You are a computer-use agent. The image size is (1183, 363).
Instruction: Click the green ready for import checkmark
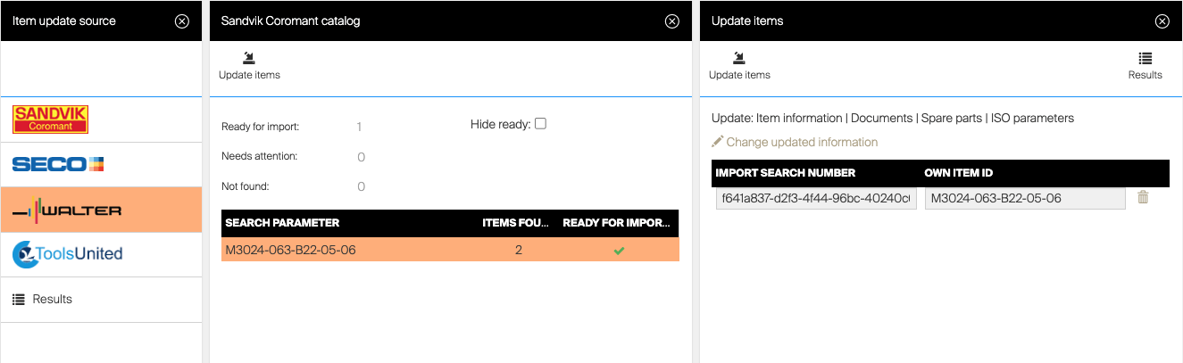point(619,251)
